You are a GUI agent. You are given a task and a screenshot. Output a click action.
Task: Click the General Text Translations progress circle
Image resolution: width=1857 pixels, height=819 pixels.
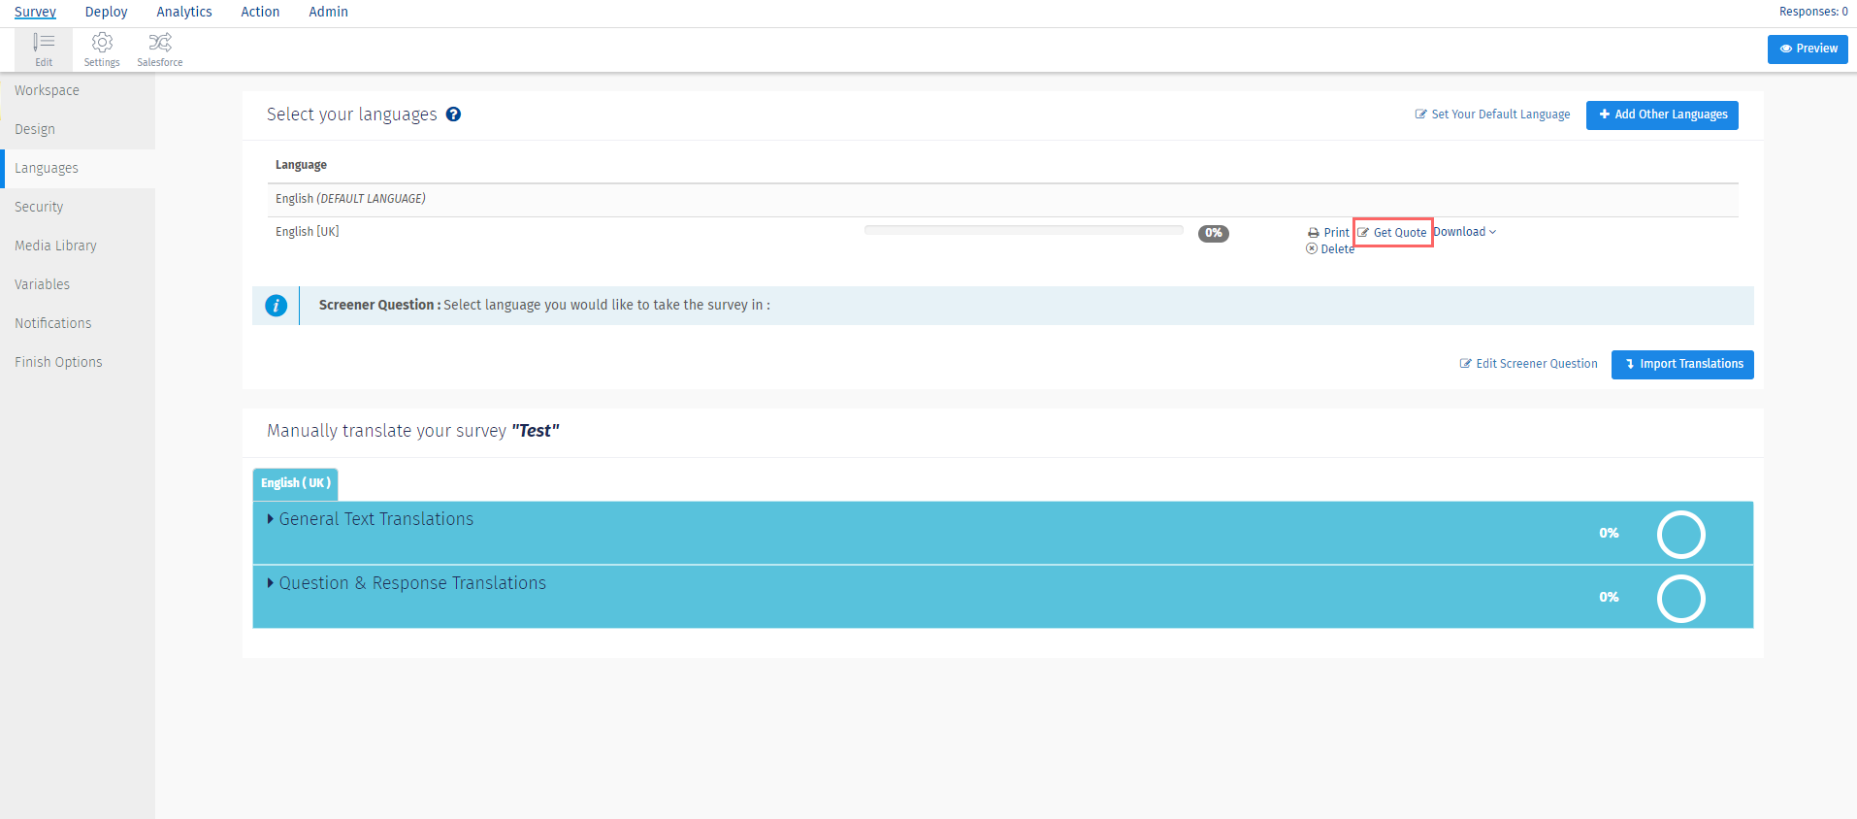pyautogui.click(x=1681, y=535)
